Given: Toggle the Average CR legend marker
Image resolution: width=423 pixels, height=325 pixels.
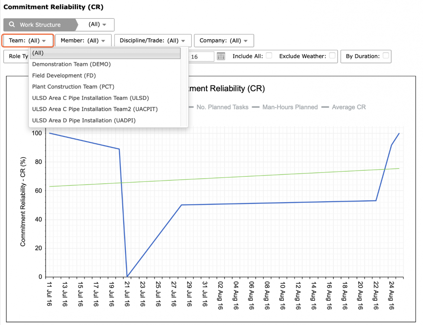Looking at the screenshot, I should tap(325, 107).
